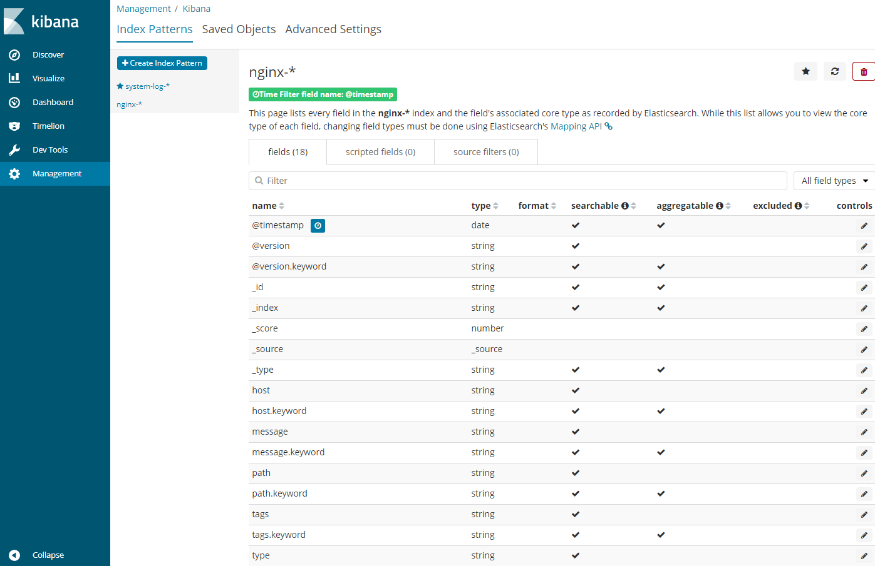Sort fields by name column
Image resolution: width=875 pixels, height=566 pixels.
pos(282,206)
